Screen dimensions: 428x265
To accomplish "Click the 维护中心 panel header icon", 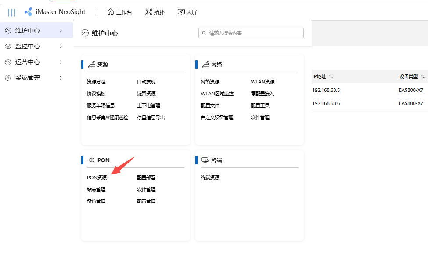I will pos(85,33).
